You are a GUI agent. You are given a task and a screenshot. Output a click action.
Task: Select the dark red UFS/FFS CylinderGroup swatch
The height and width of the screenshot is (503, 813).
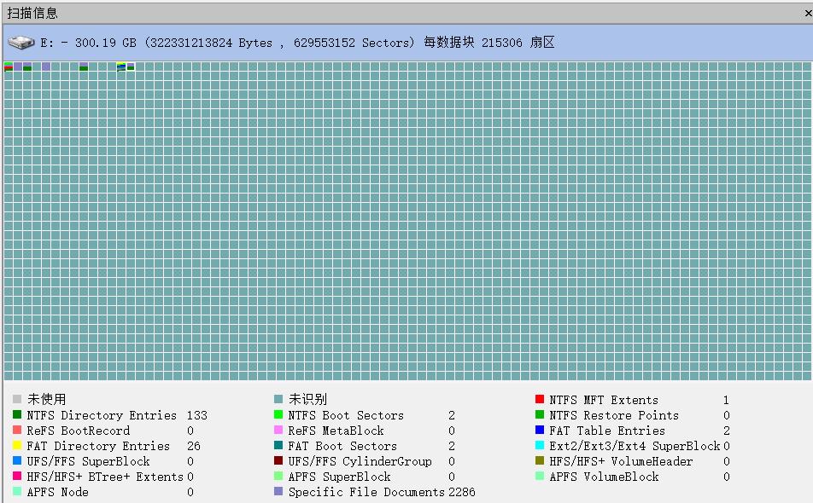(278, 461)
